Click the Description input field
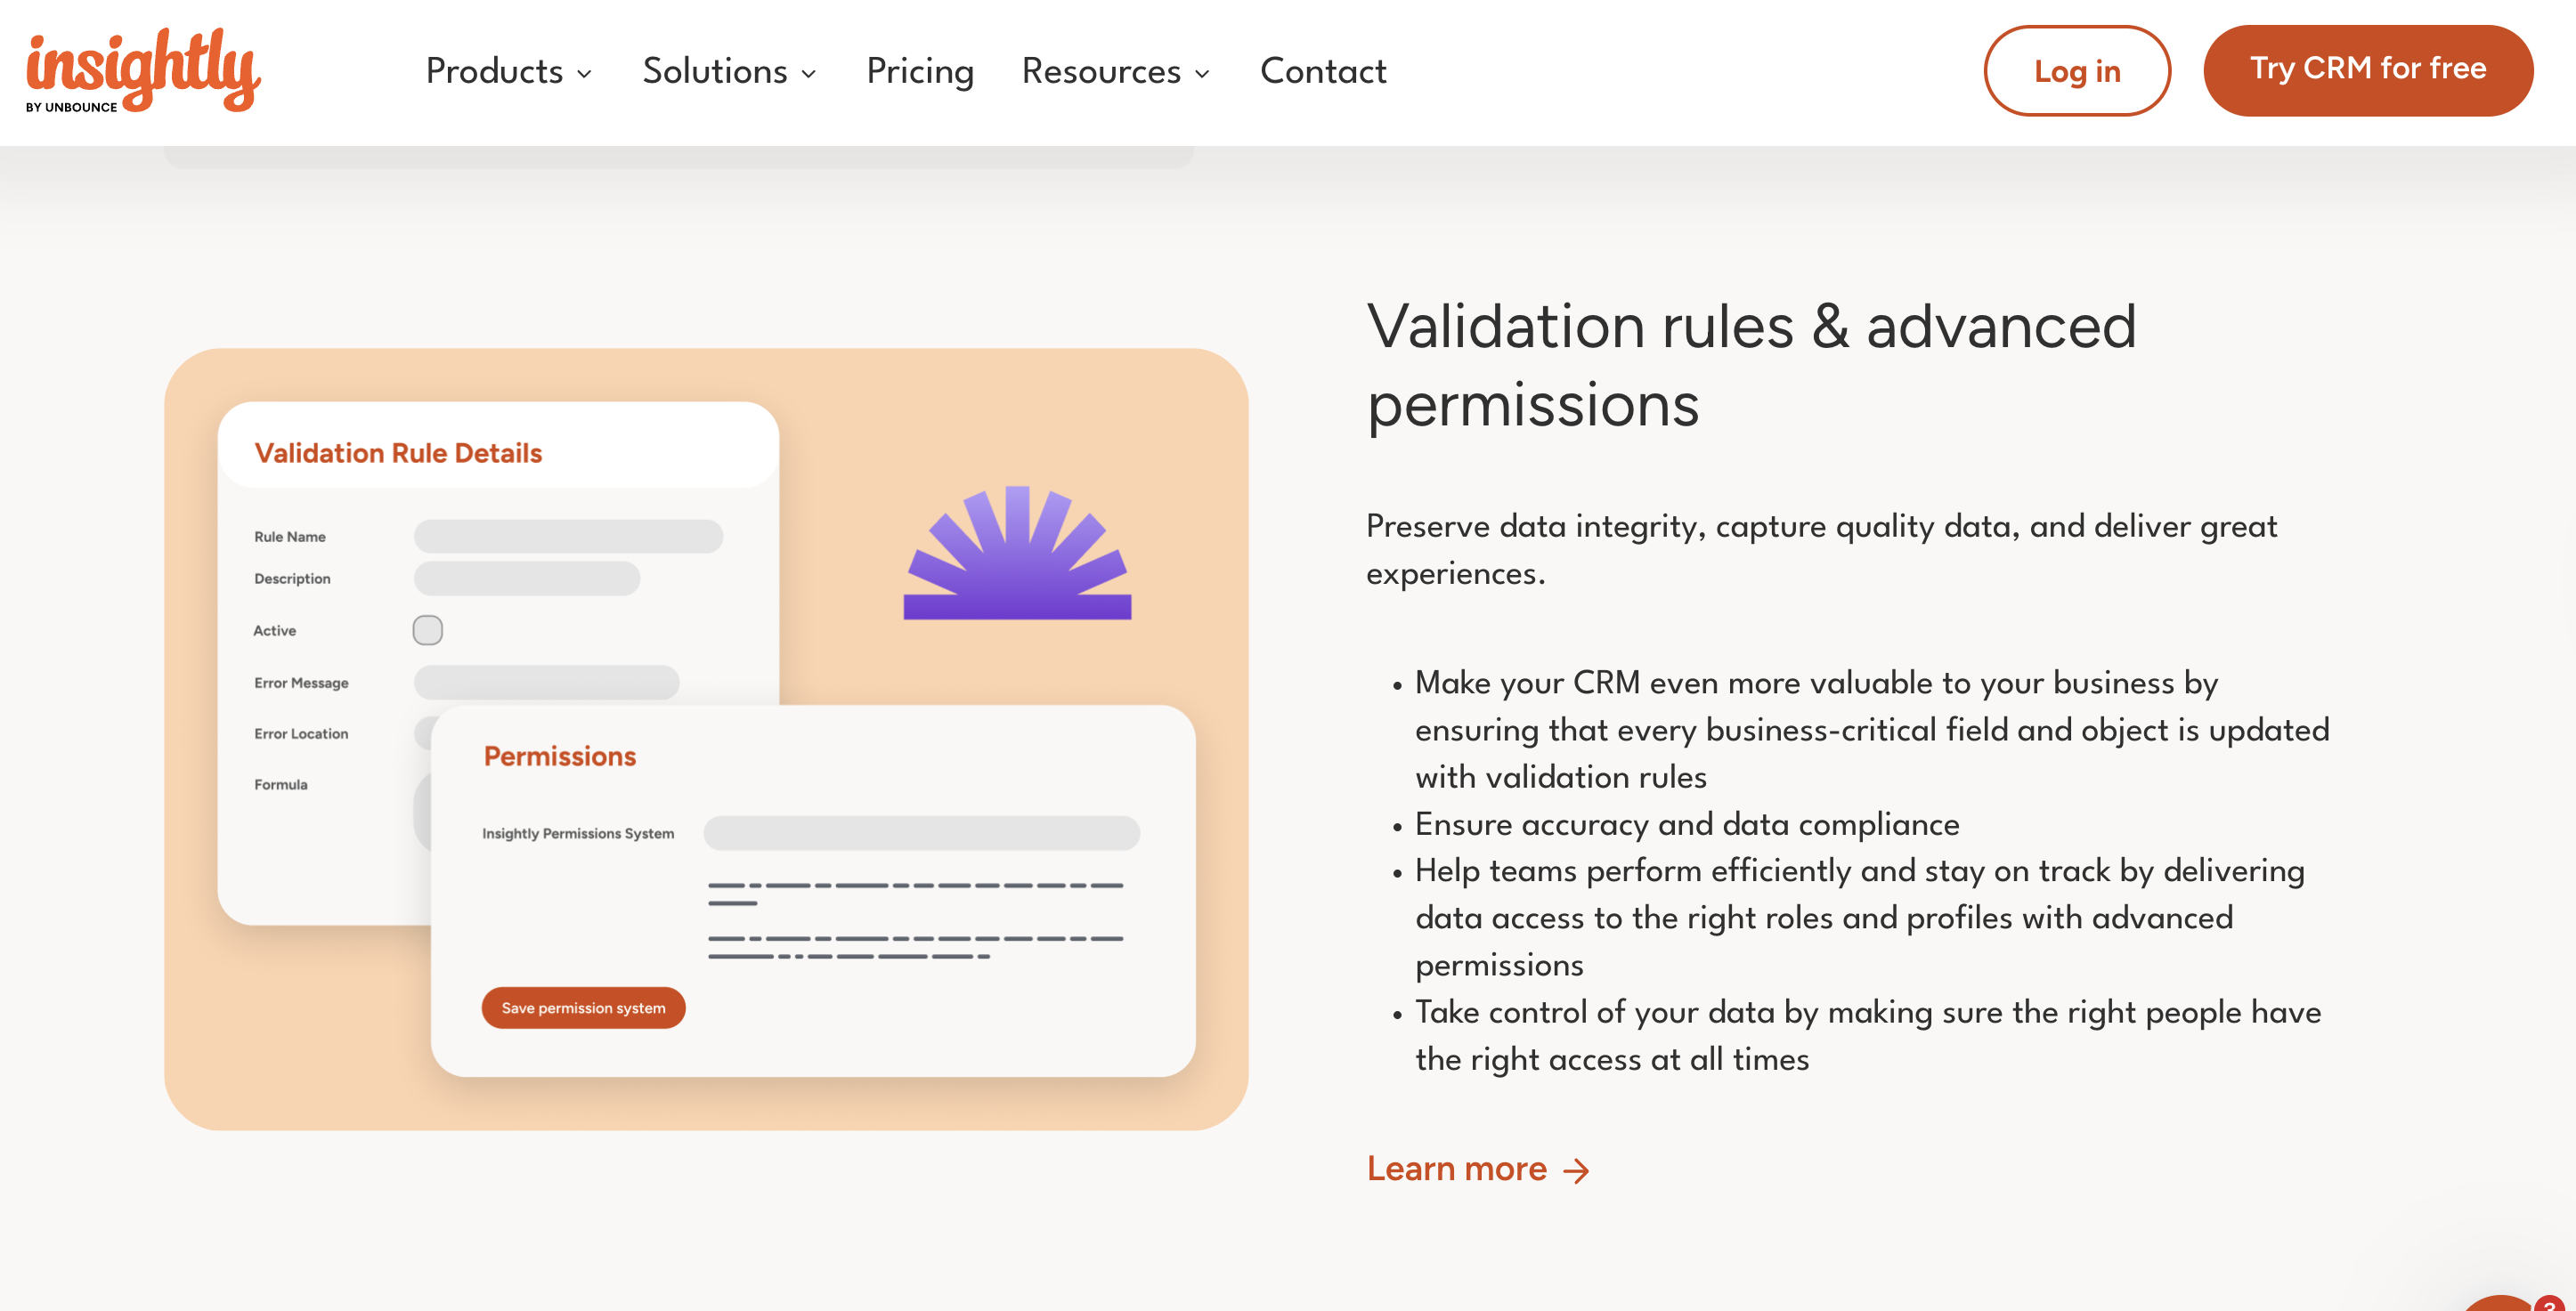Viewport: 2576px width, 1311px height. coord(528,579)
